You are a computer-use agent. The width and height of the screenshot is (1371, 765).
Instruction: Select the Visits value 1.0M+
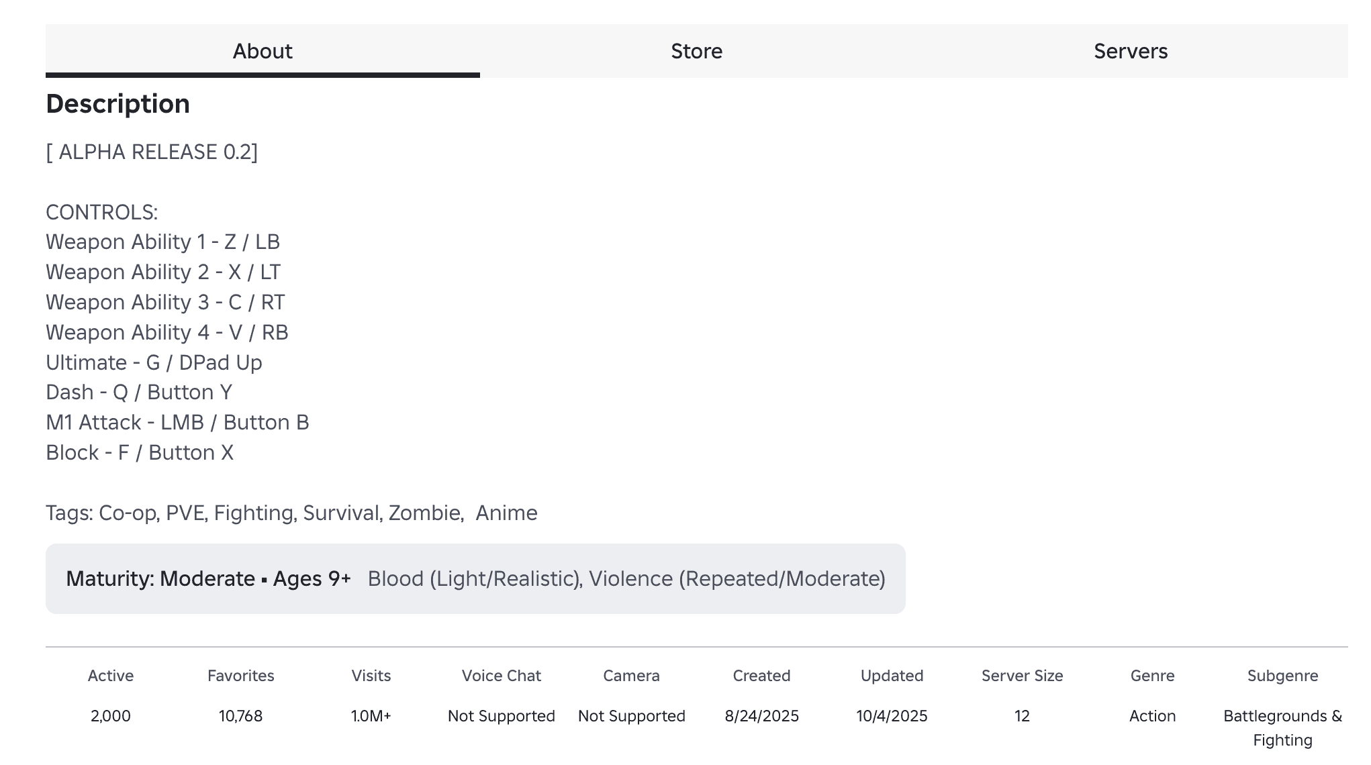(x=371, y=716)
